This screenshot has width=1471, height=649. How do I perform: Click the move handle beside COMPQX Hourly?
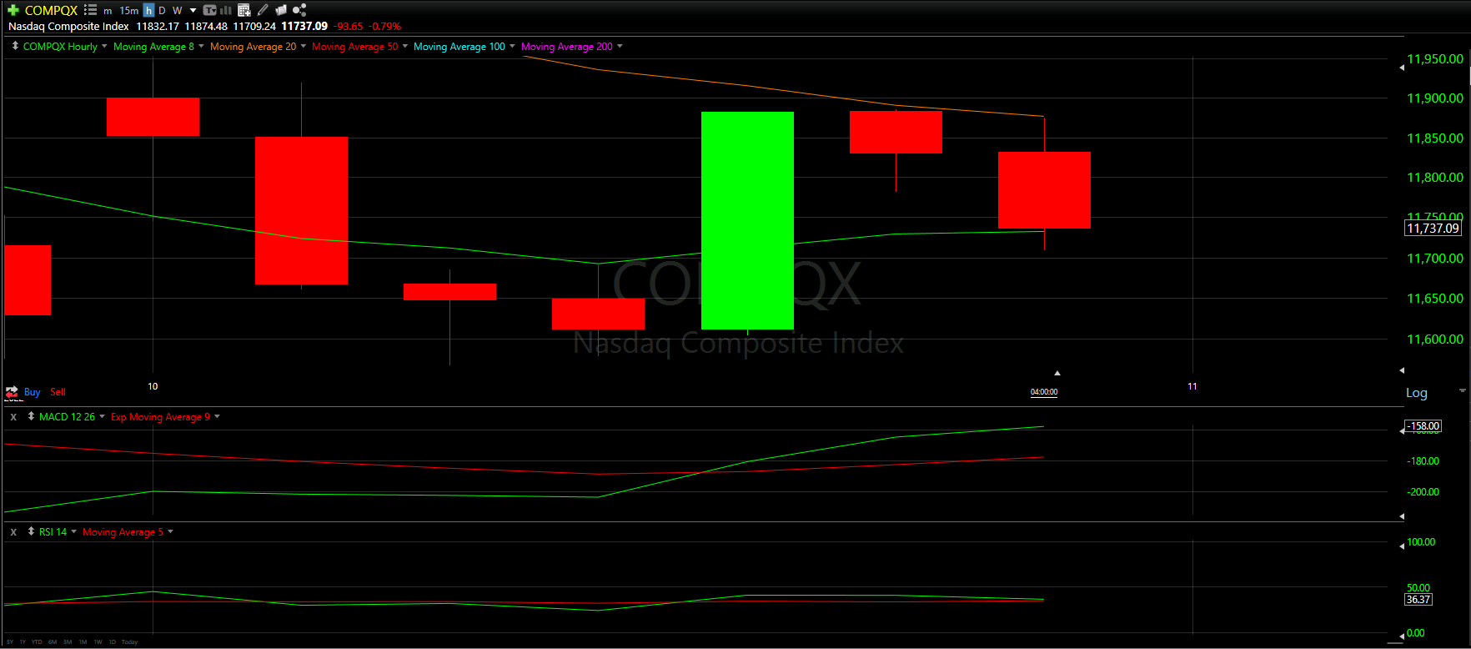tap(15, 46)
